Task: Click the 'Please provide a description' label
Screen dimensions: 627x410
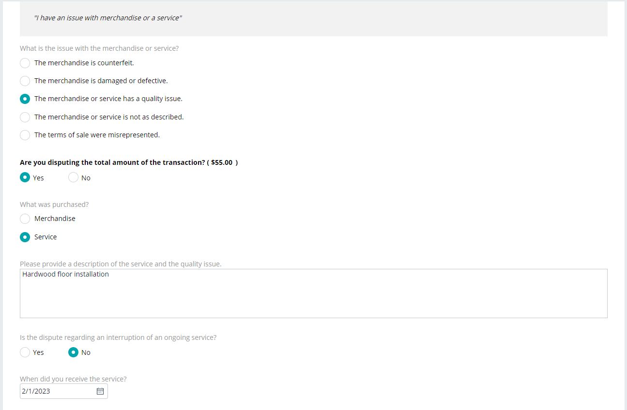Action: click(x=121, y=264)
